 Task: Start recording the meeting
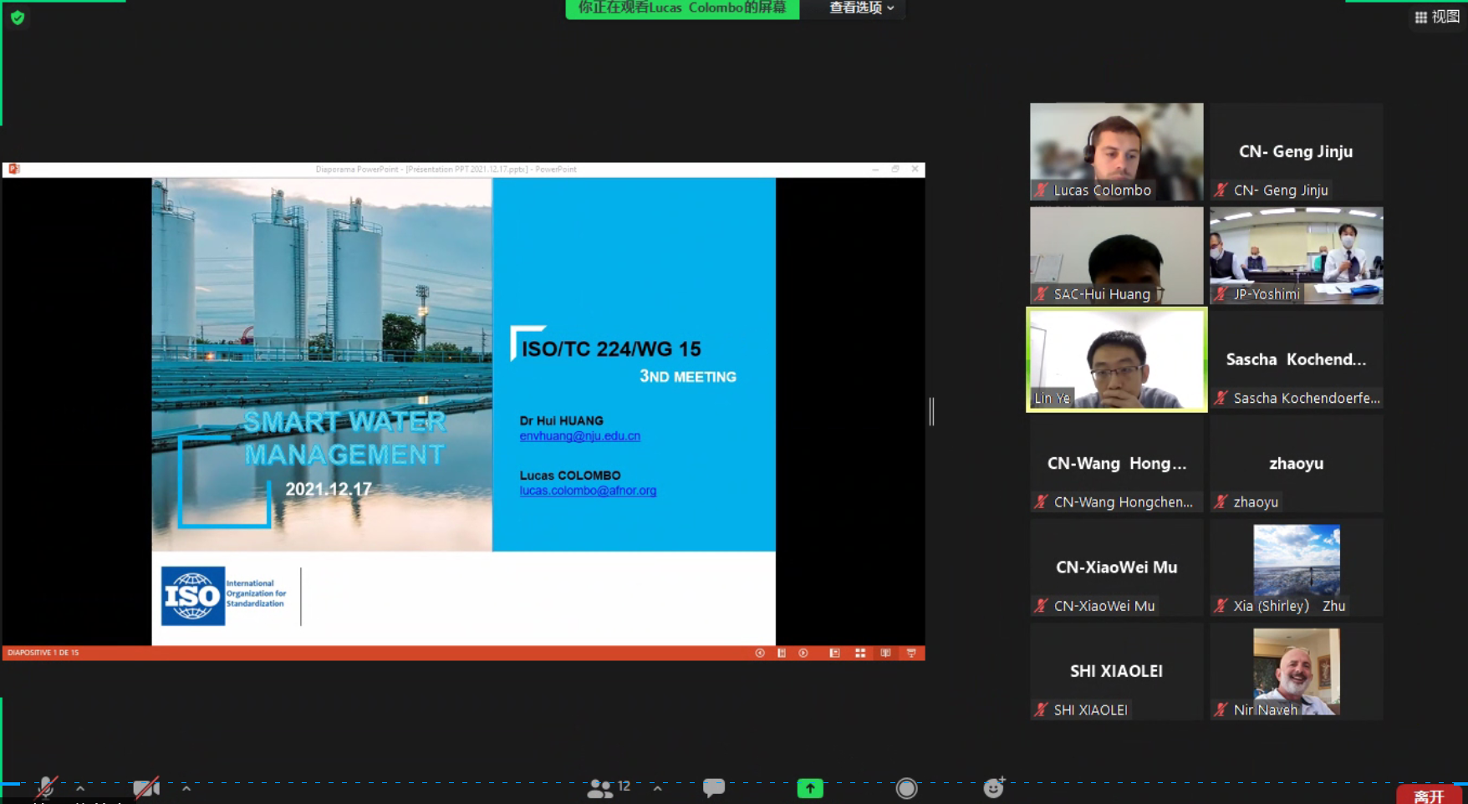pyautogui.click(x=906, y=788)
